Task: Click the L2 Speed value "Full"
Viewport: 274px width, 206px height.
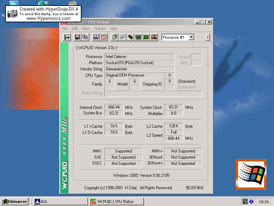Action: (x=174, y=132)
